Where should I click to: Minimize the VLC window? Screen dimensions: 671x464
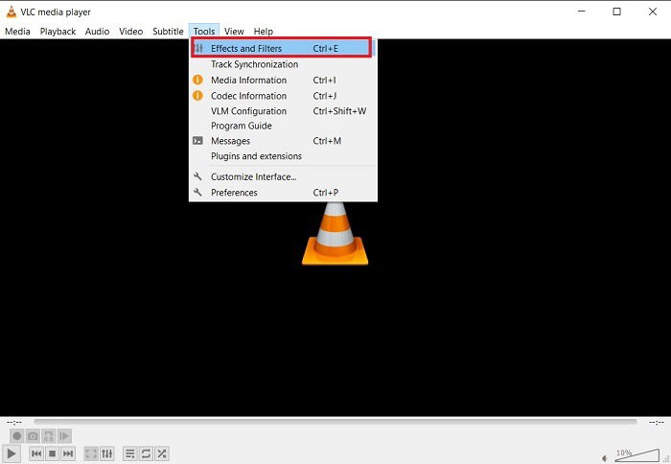[582, 12]
